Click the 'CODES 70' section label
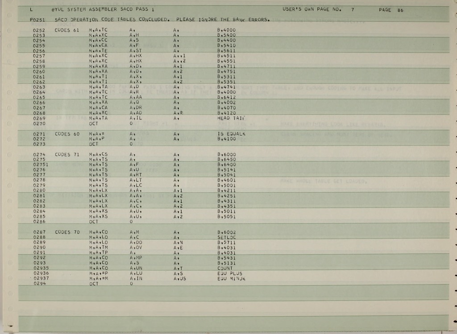The width and height of the screenshot is (457, 334). pos(67,232)
